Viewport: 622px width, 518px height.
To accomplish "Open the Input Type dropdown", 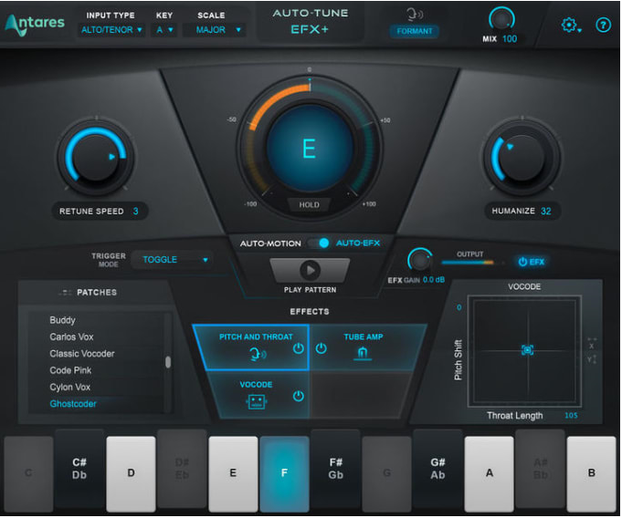I will 111,30.
